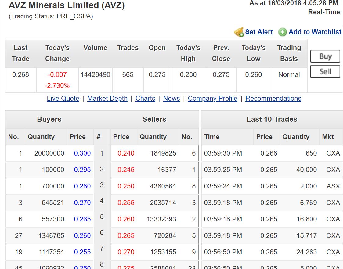Click the trade quantity 40,000

click(x=306, y=170)
